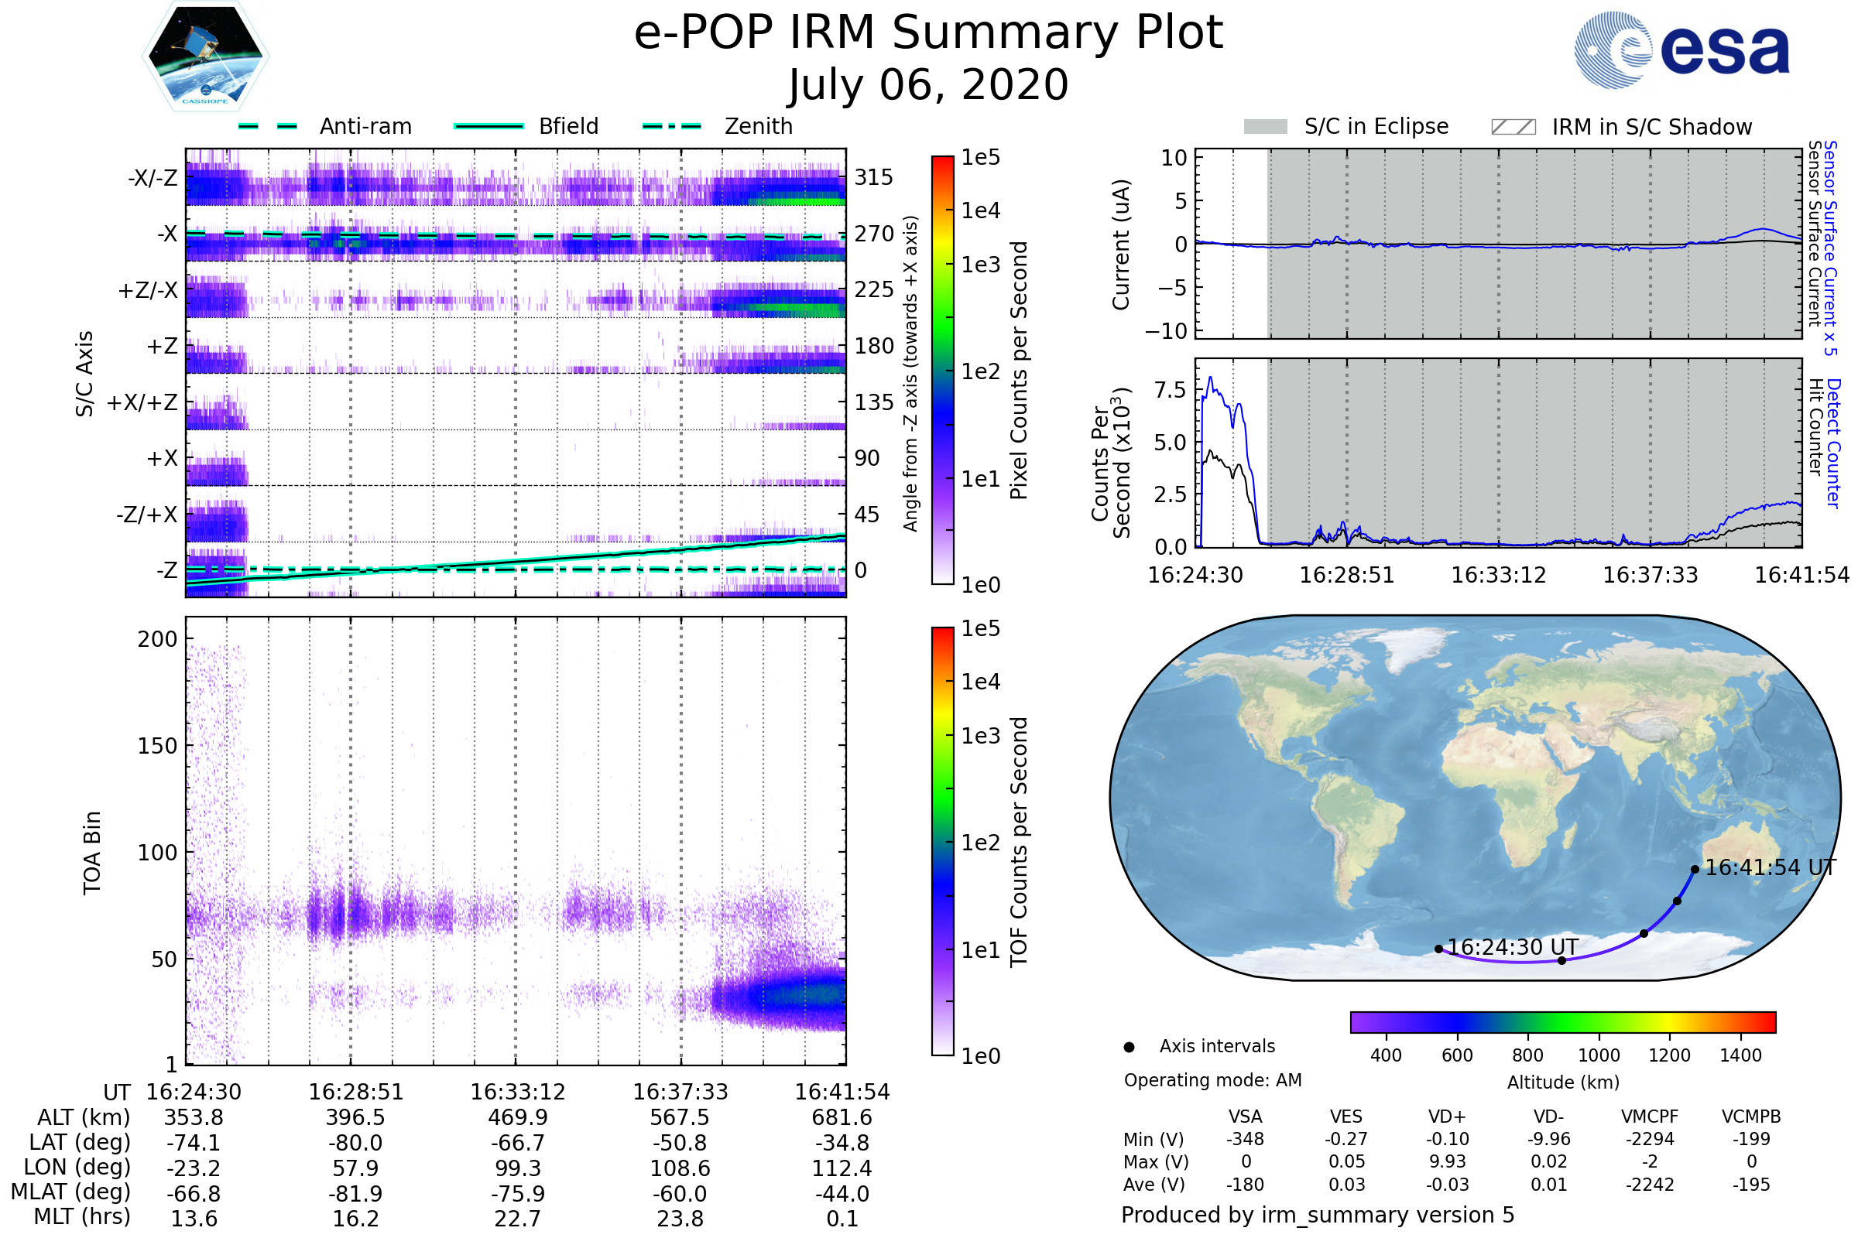The height and width of the screenshot is (1238, 1858).
Task: Click the Operating mode: AM text
Action: (1212, 1080)
